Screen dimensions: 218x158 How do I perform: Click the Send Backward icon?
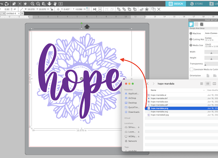click(135, 9)
